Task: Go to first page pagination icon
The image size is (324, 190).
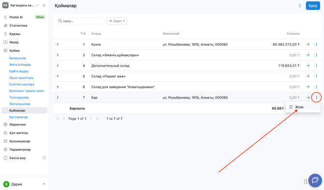Action: (x=58, y=118)
